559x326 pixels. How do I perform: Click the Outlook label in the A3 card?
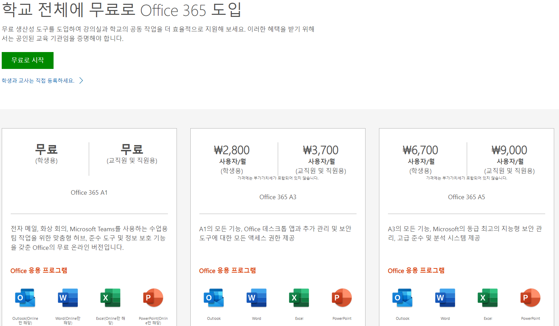[x=214, y=318]
